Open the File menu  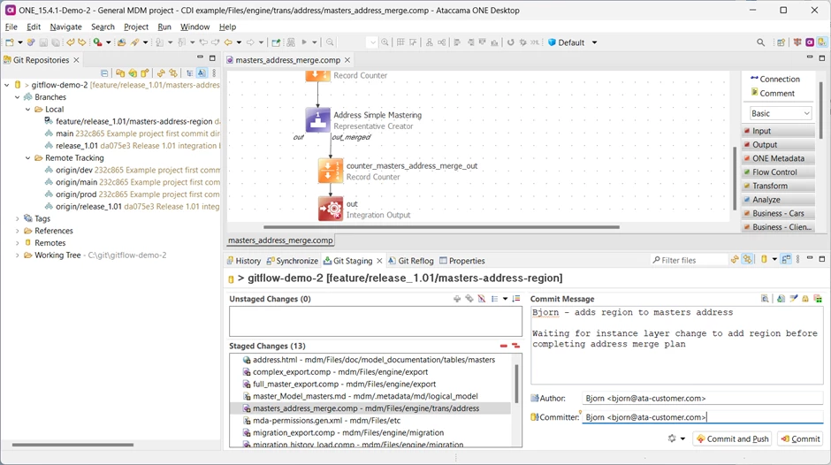point(11,27)
